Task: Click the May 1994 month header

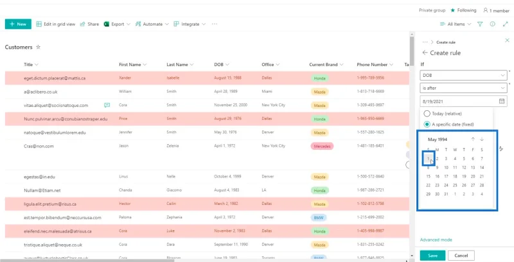Action: [438, 139]
